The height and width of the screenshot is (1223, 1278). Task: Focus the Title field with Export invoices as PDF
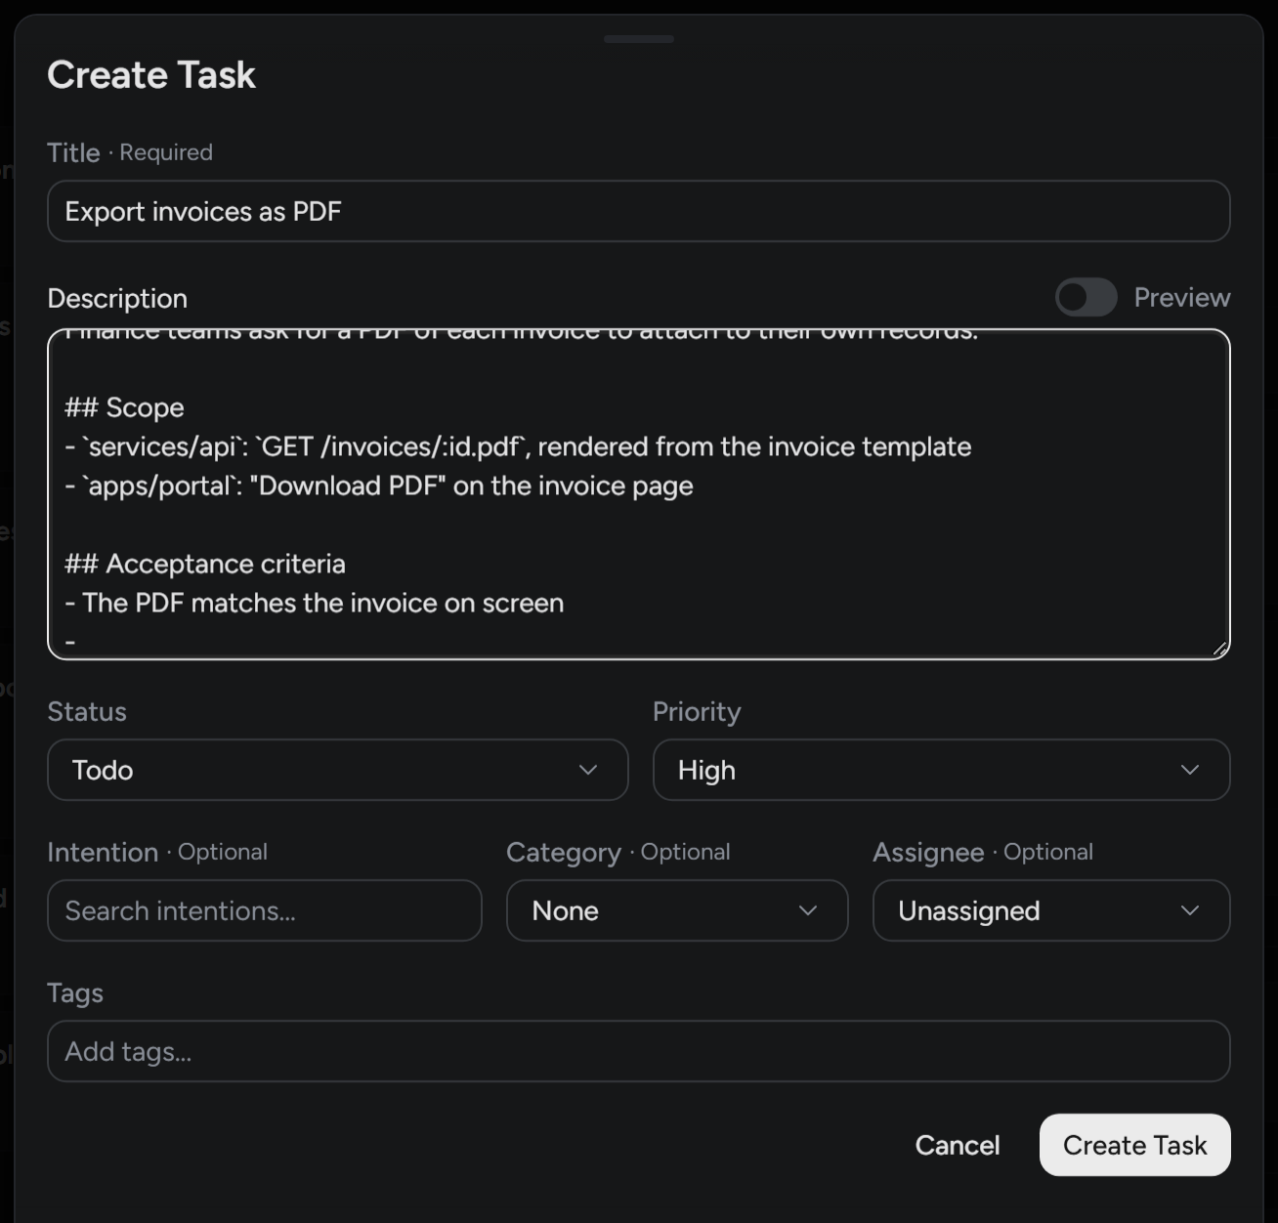point(638,211)
